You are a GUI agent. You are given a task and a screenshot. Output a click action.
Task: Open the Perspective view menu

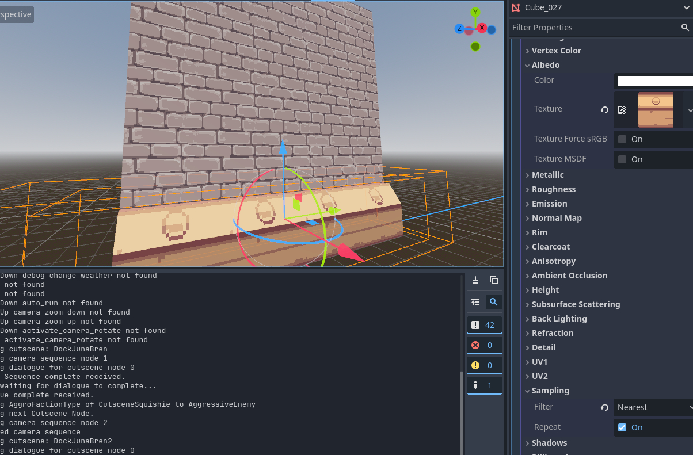[x=16, y=14]
